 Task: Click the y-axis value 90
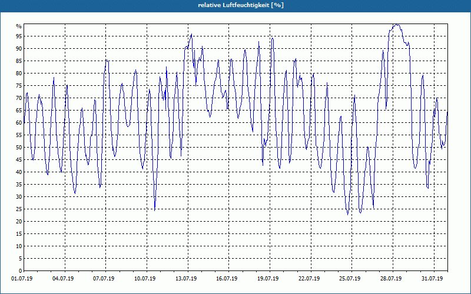pyautogui.click(x=19, y=49)
